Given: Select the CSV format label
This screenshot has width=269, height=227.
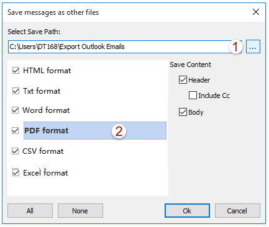Looking at the screenshot, I should coord(43,151).
